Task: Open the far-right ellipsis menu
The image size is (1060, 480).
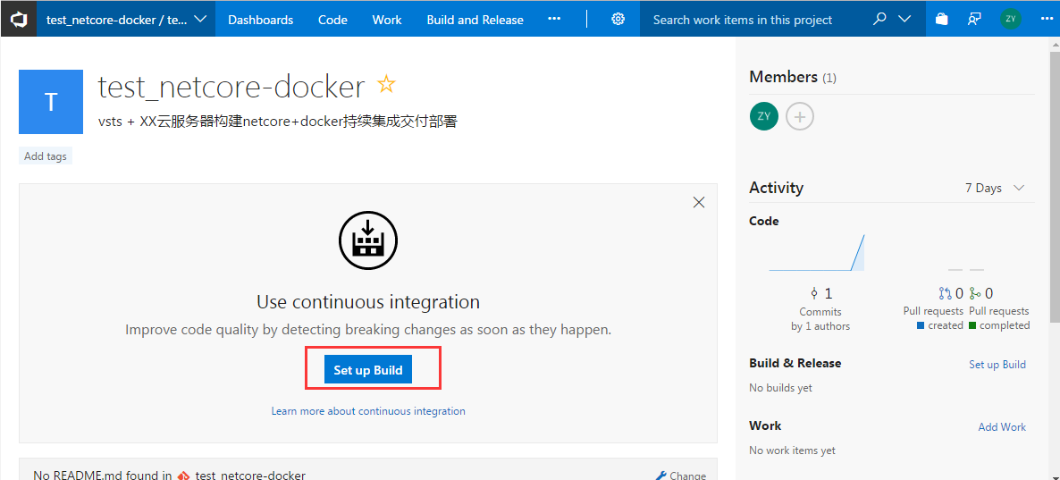Action: pyautogui.click(x=1047, y=19)
